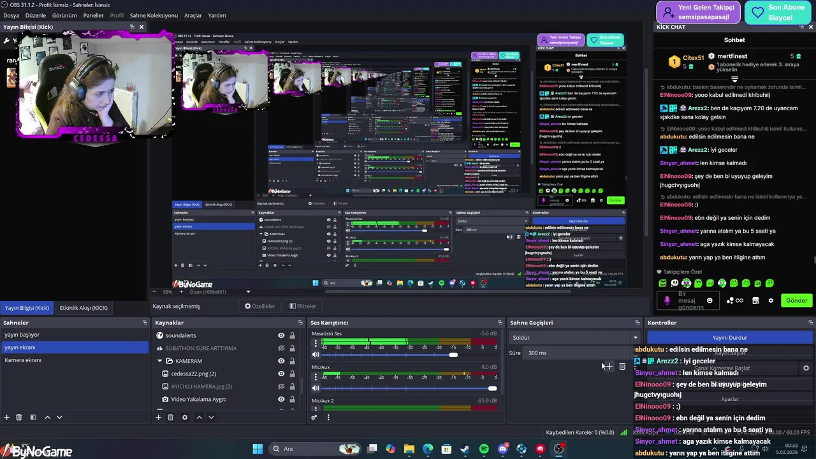Delete the transition with trash icon
This screenshot has height=459, width=816.
[x=622, y=367]
